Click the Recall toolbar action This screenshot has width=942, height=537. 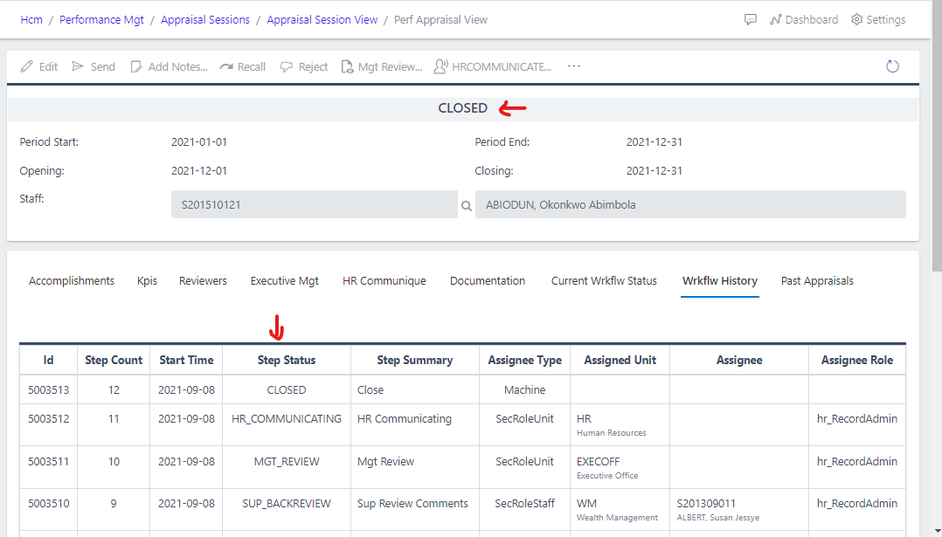tap(242, 66)
